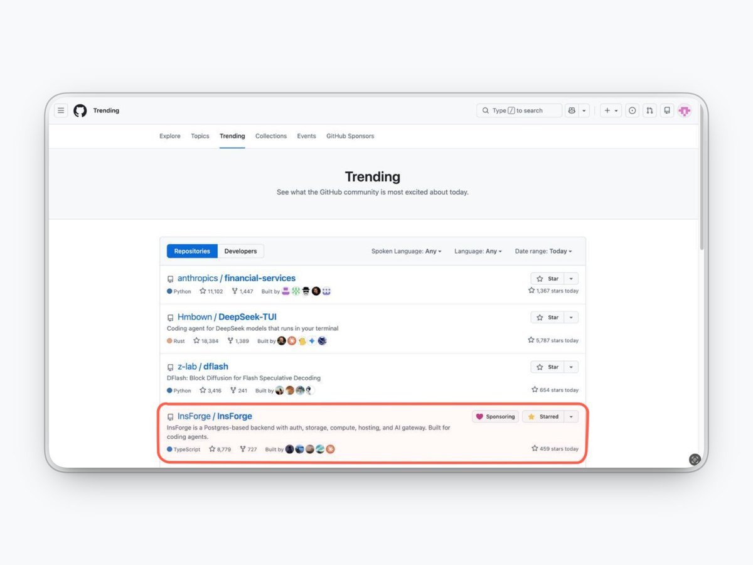Open 18,384 stargazers of DeepSeek-TUI

point(206,341)
